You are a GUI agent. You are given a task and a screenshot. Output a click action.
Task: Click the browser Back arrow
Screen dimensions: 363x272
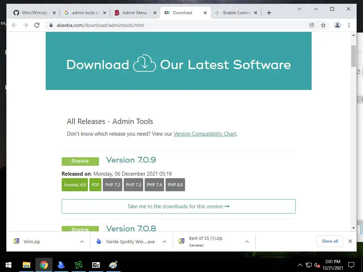[14, 25]
